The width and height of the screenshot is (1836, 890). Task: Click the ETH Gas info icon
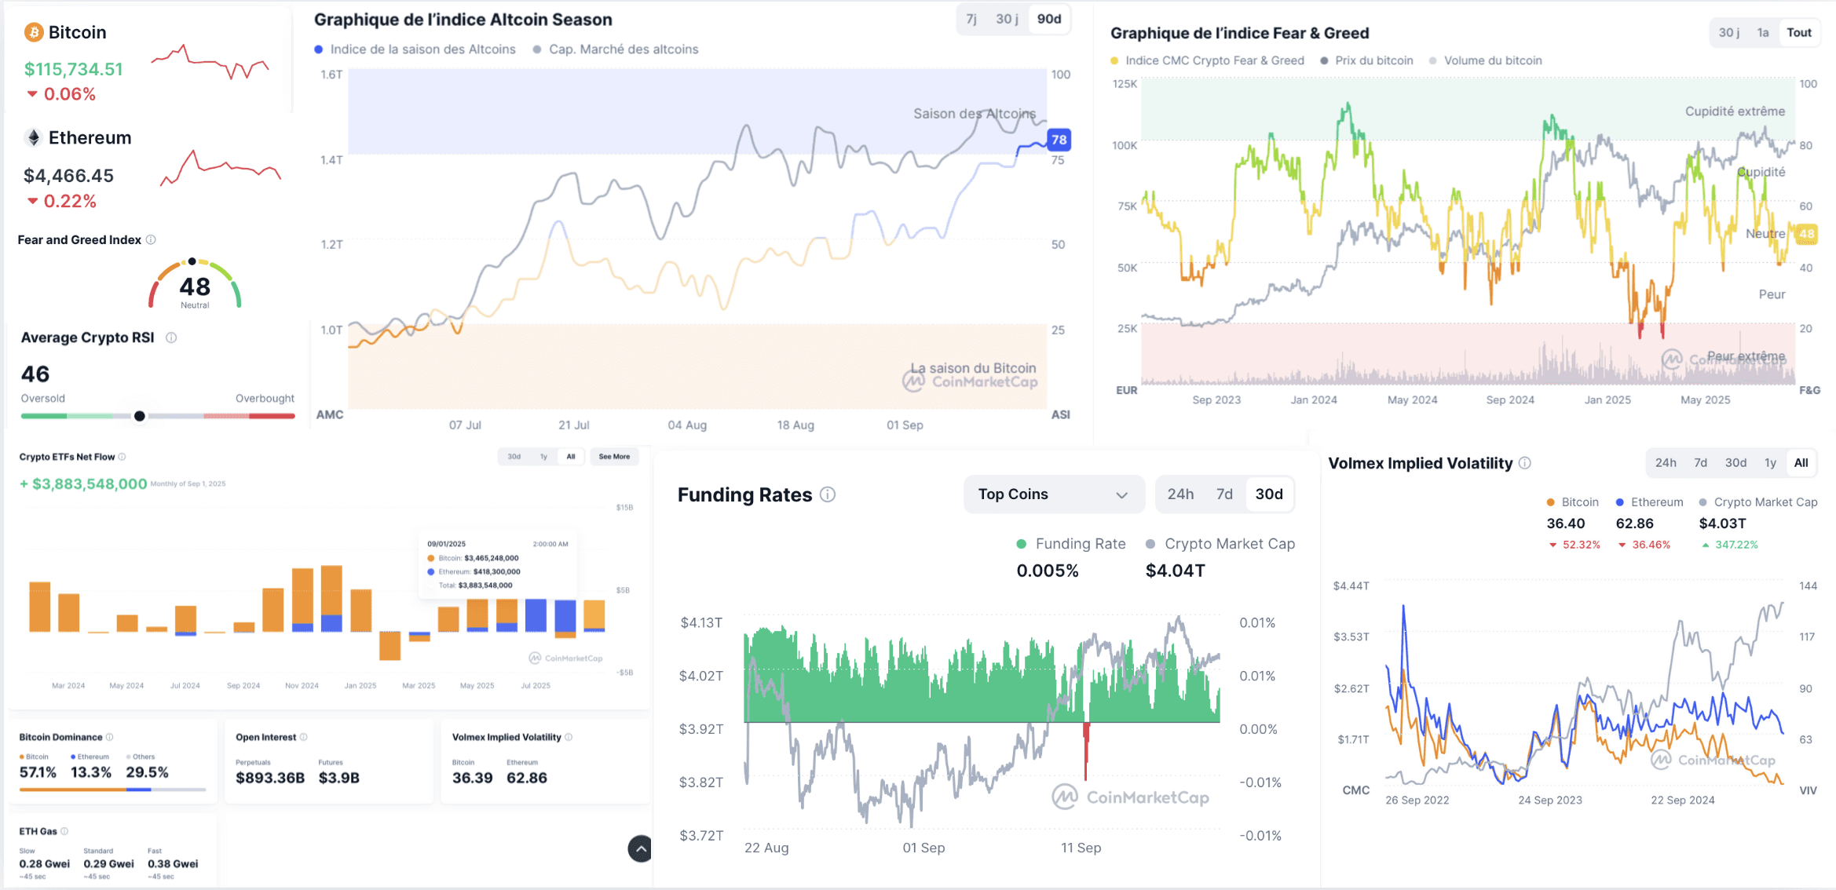click(64, 831)
